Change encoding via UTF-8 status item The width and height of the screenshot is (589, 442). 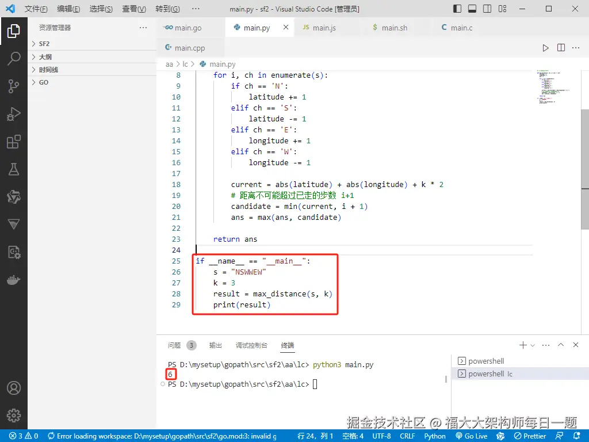click(382, 436)
